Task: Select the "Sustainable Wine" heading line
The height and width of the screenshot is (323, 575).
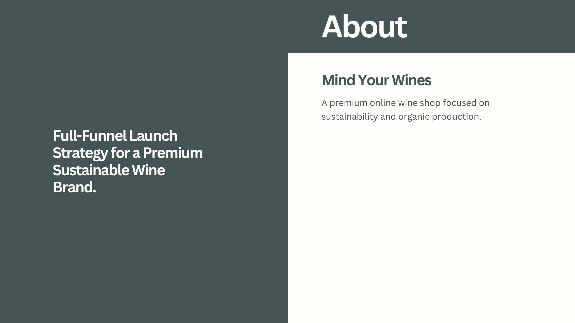Action: click(x=109, y=170)
